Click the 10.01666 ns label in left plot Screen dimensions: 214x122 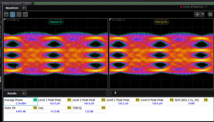(x=13, y=20)
